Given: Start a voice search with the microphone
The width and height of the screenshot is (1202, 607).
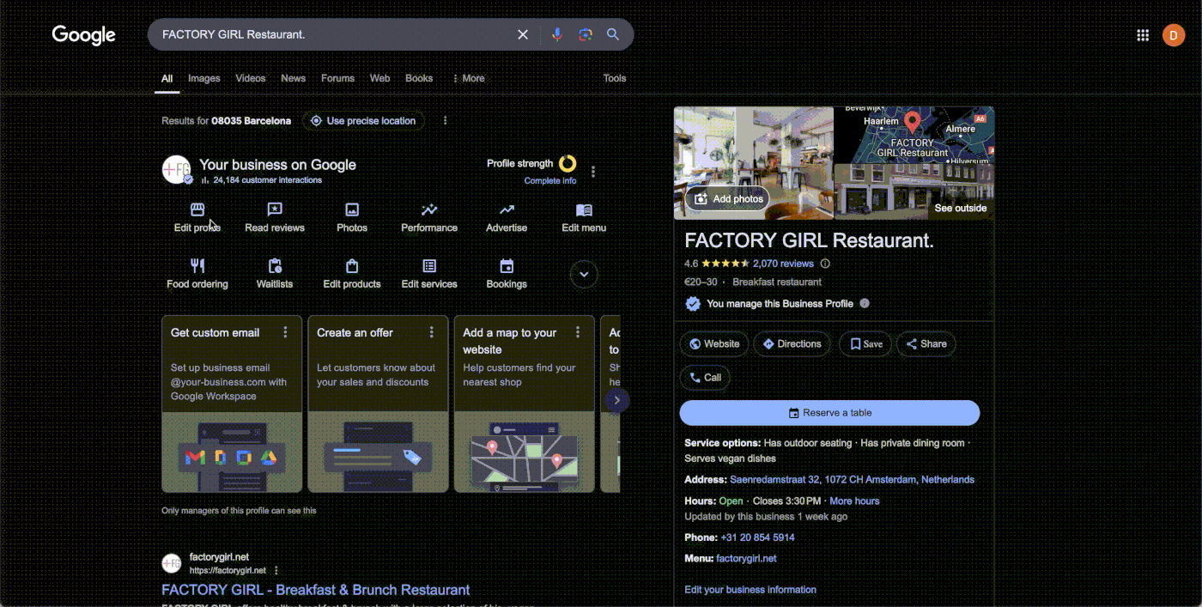Looking at the screenshot, I should (556, 34).
